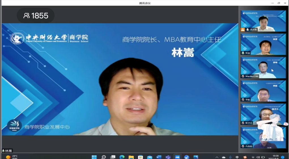289x159 pixels.
Task: Select 李航's video thumbnail
Action: [x=263, y=91]
